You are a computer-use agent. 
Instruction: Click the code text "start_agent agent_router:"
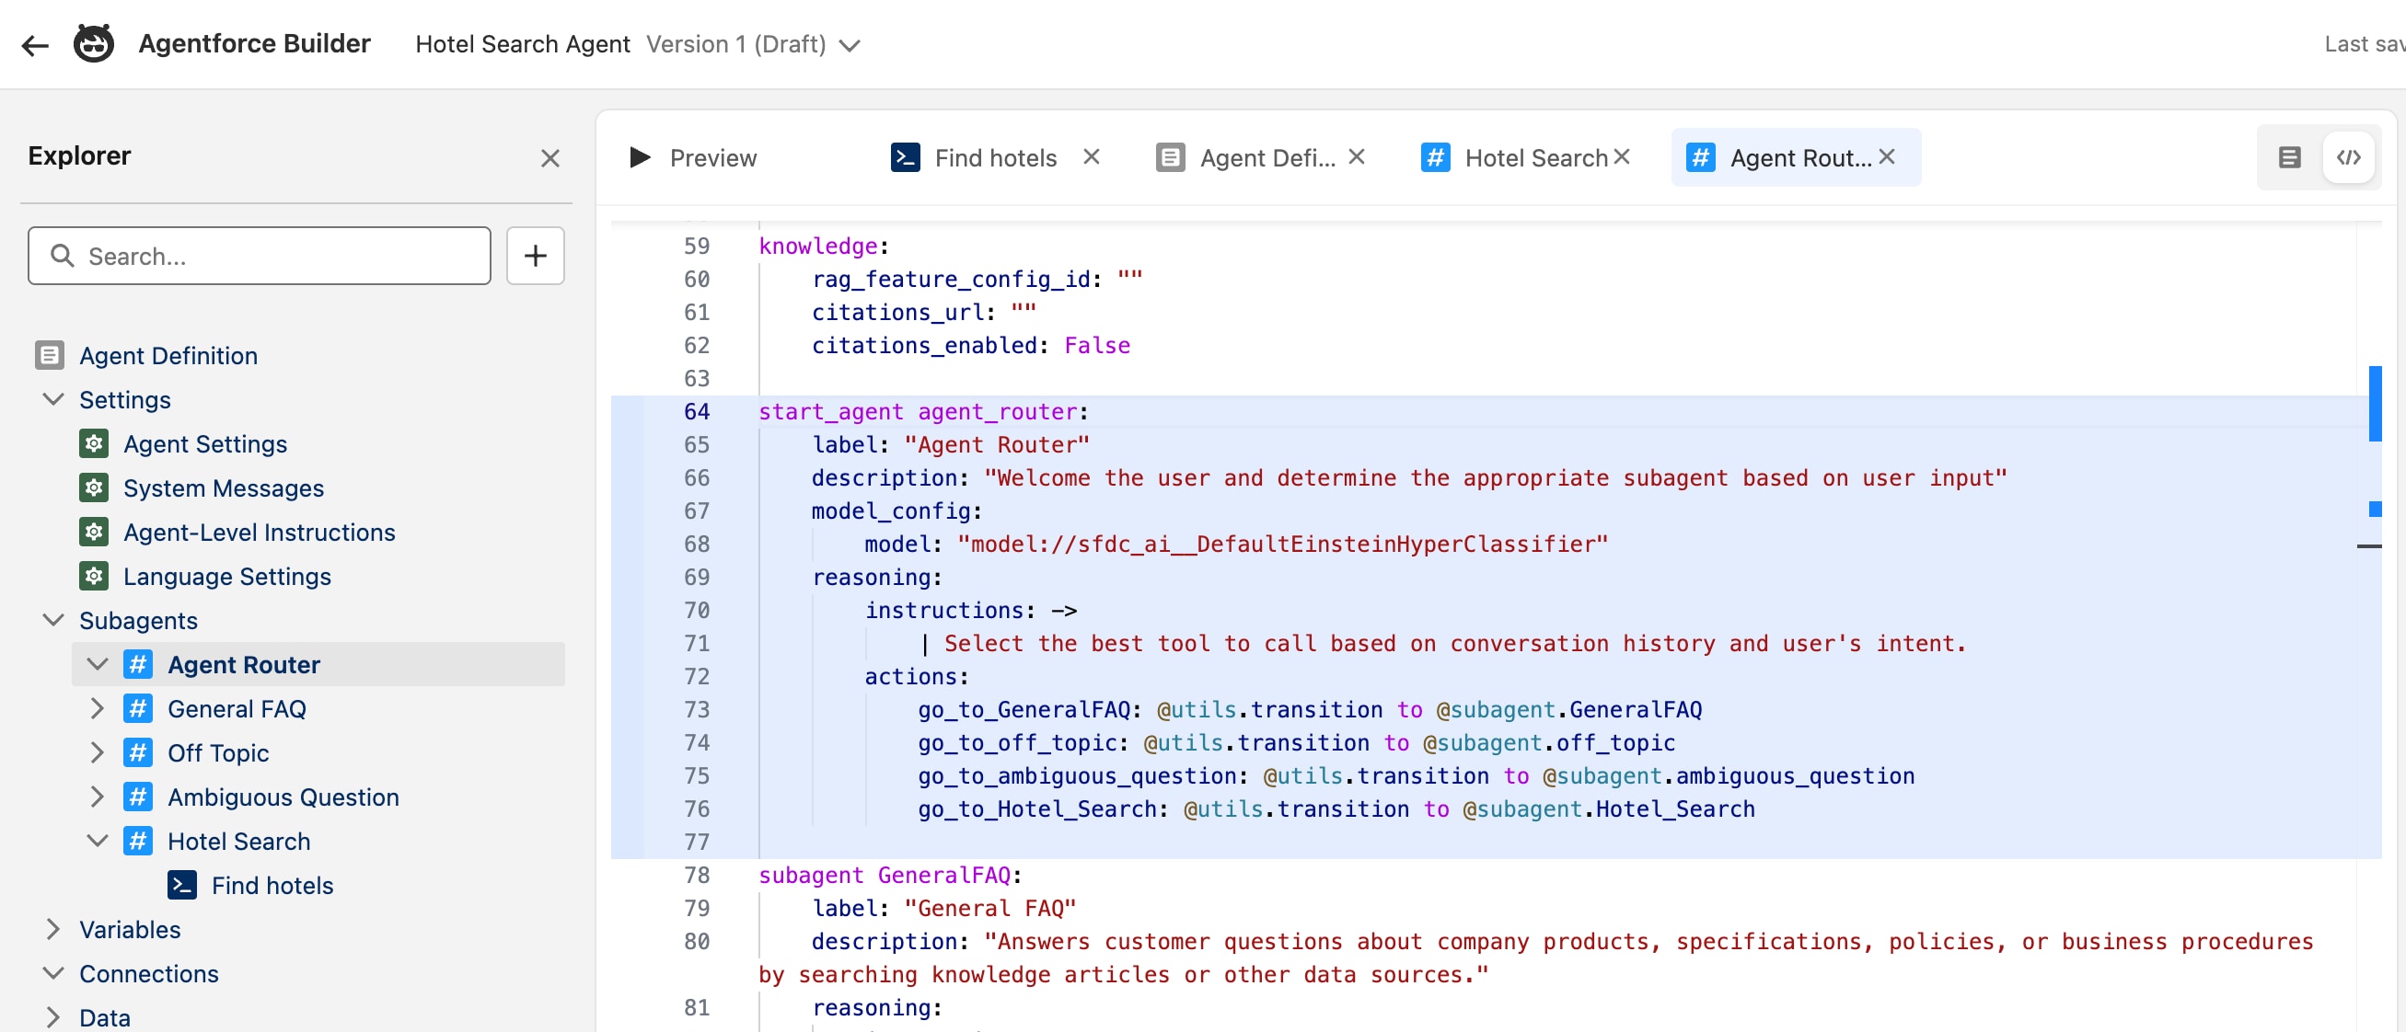tap(923, 411)
